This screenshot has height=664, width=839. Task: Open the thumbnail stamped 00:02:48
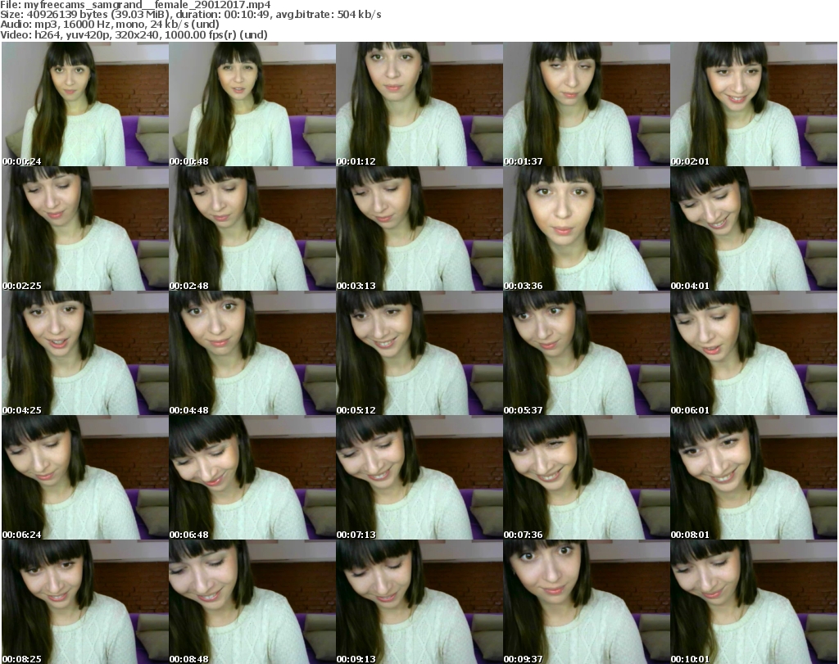pos(252,228)
